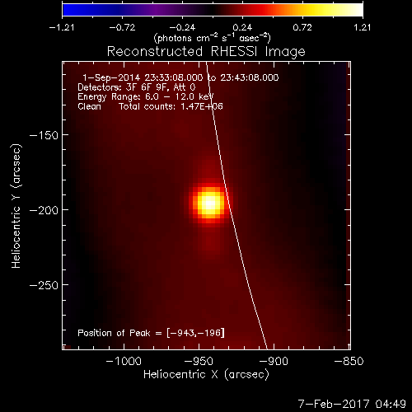412x412 pixels.
Task: Click Y-axis tick label -250
Action: click(44, 285)
